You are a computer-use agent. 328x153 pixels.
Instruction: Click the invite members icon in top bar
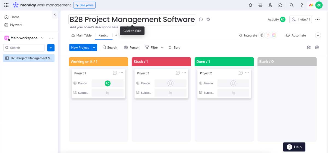(270, 5)
